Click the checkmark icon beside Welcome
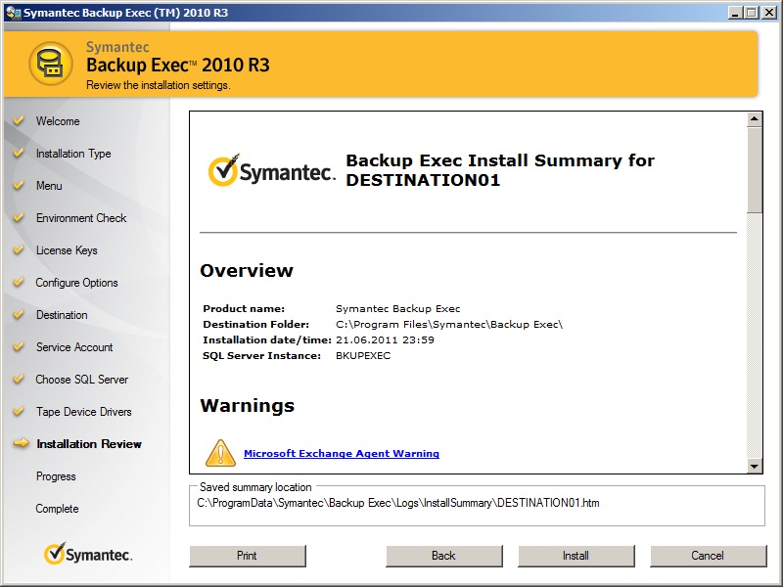783x587 pixels. (x=18, y=121)
